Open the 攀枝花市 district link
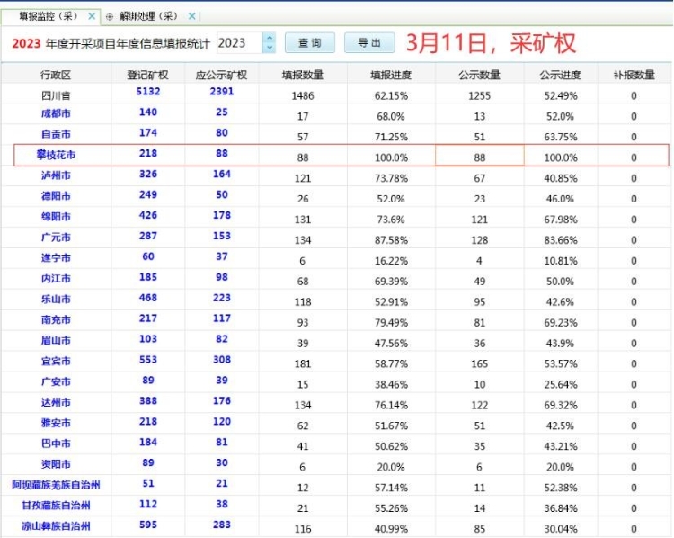The width and height of the screenshot is (674, 538). coord(56,155)
